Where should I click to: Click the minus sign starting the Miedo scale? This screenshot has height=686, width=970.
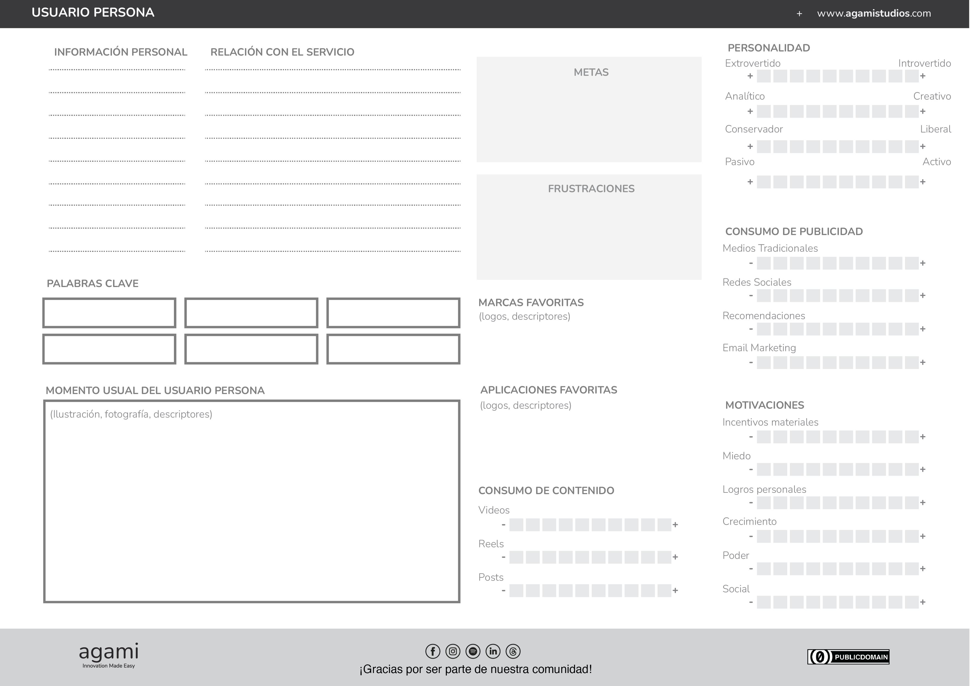click(x=751, y=469)
